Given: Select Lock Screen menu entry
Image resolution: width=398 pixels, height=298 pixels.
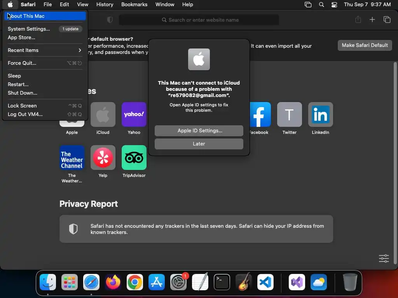Looking at the screenshot, I should point(45,106).
